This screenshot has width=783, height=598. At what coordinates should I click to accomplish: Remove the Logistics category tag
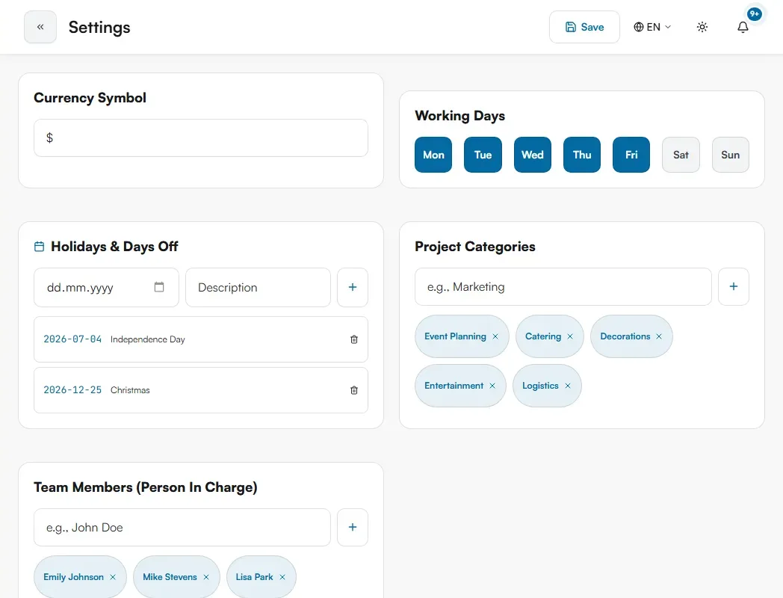[x=568, y=386]
